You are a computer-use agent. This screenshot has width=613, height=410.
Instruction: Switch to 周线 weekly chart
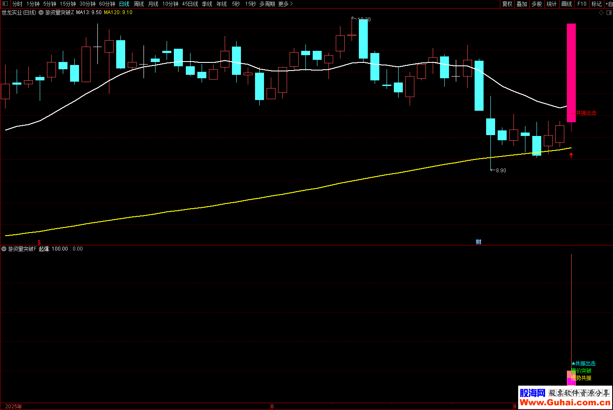coord(139,4)
